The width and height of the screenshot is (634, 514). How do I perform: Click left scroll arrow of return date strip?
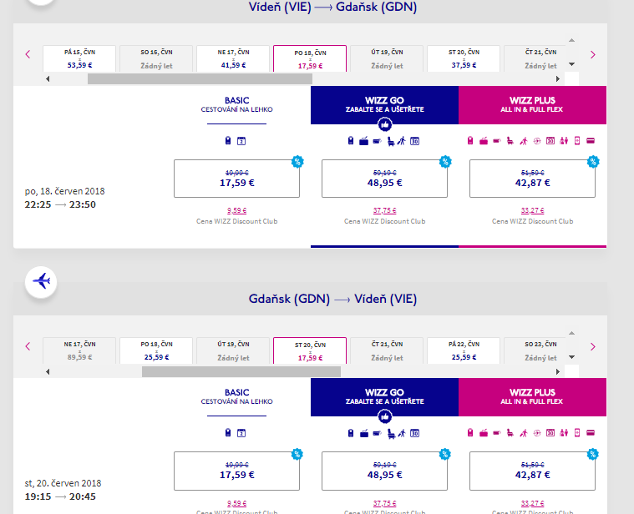47,371
